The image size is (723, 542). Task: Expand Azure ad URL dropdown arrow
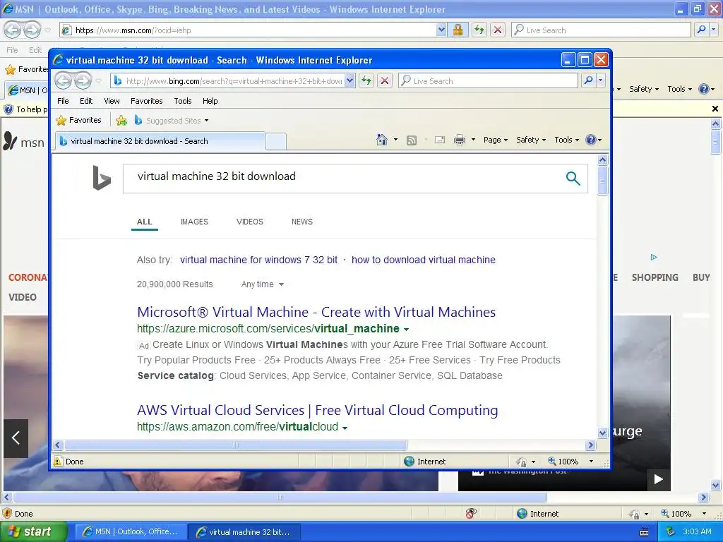coord(406,330)
